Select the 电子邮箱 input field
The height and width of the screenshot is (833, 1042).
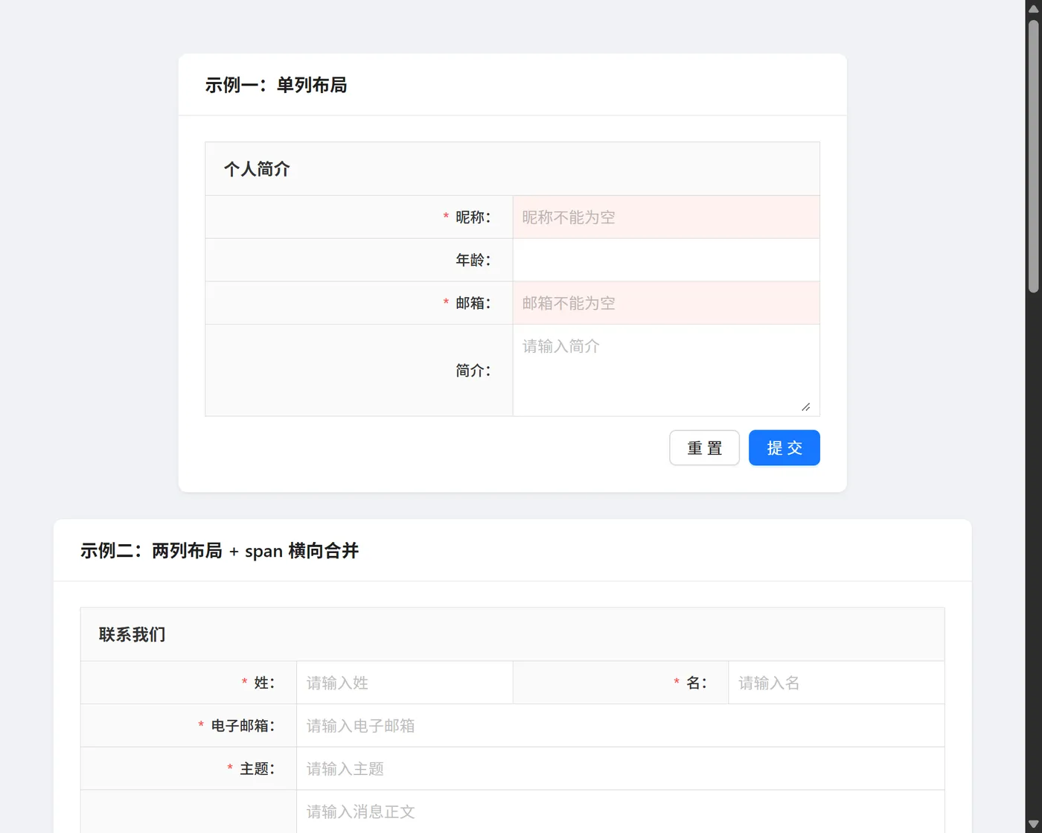tap(621, 726)
